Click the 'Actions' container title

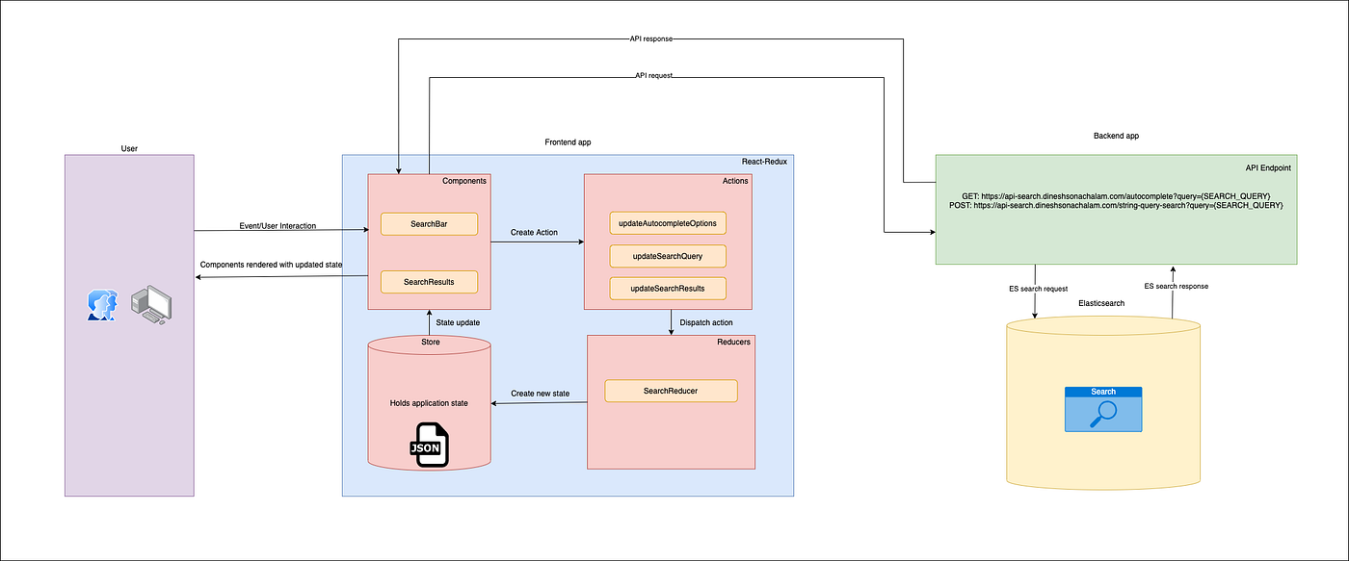pos(733,181)
